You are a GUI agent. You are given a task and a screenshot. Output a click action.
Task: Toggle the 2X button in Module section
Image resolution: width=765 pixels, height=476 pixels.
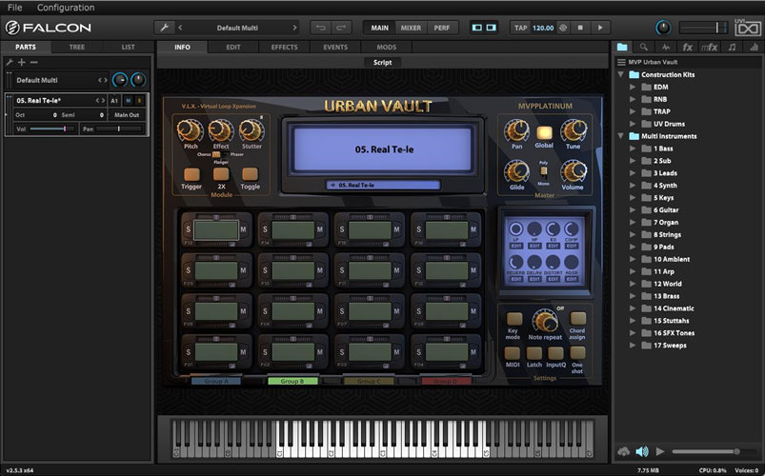221,174
